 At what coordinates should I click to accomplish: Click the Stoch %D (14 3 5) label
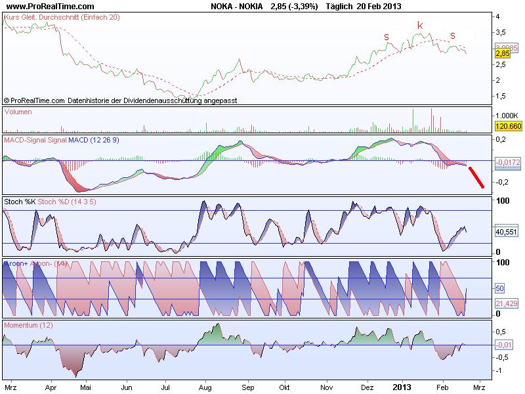[67, 202]
